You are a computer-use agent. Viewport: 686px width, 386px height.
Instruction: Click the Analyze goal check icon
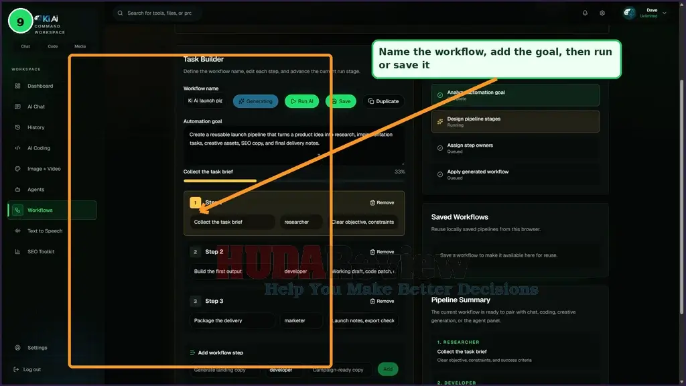[x=440, y=95]
